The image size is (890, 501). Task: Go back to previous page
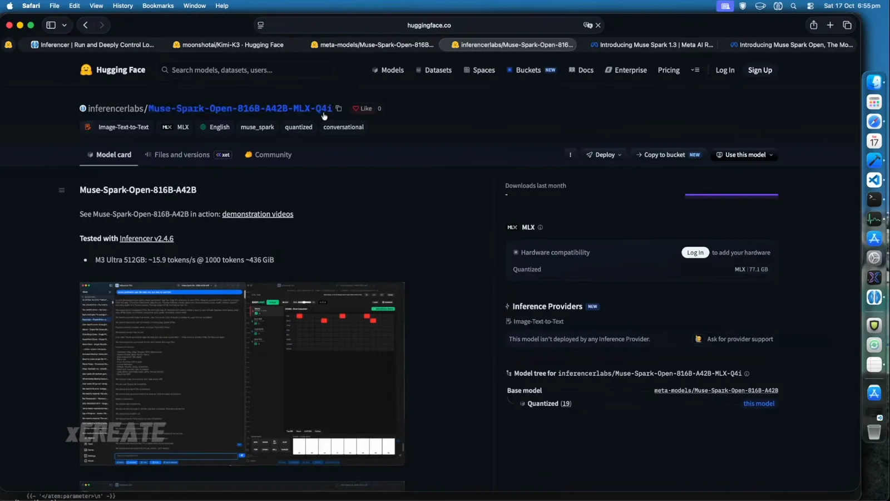[x=85, y=25]
